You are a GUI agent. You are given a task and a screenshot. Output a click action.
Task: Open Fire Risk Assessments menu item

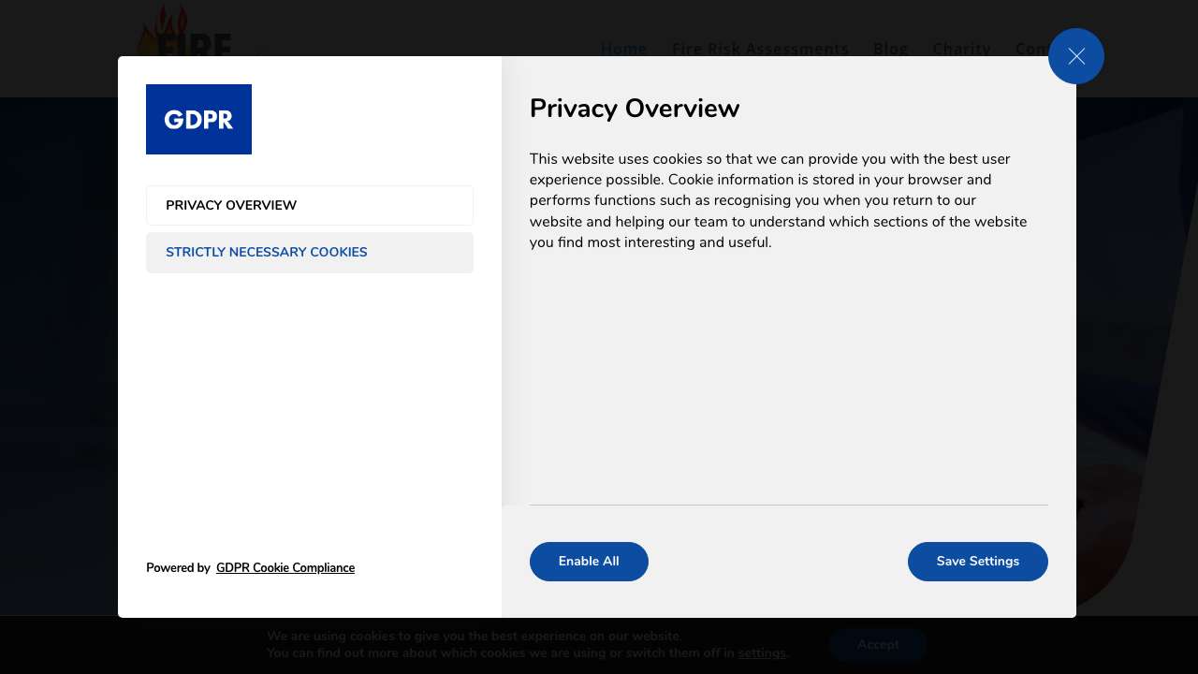tap(760, 49)
